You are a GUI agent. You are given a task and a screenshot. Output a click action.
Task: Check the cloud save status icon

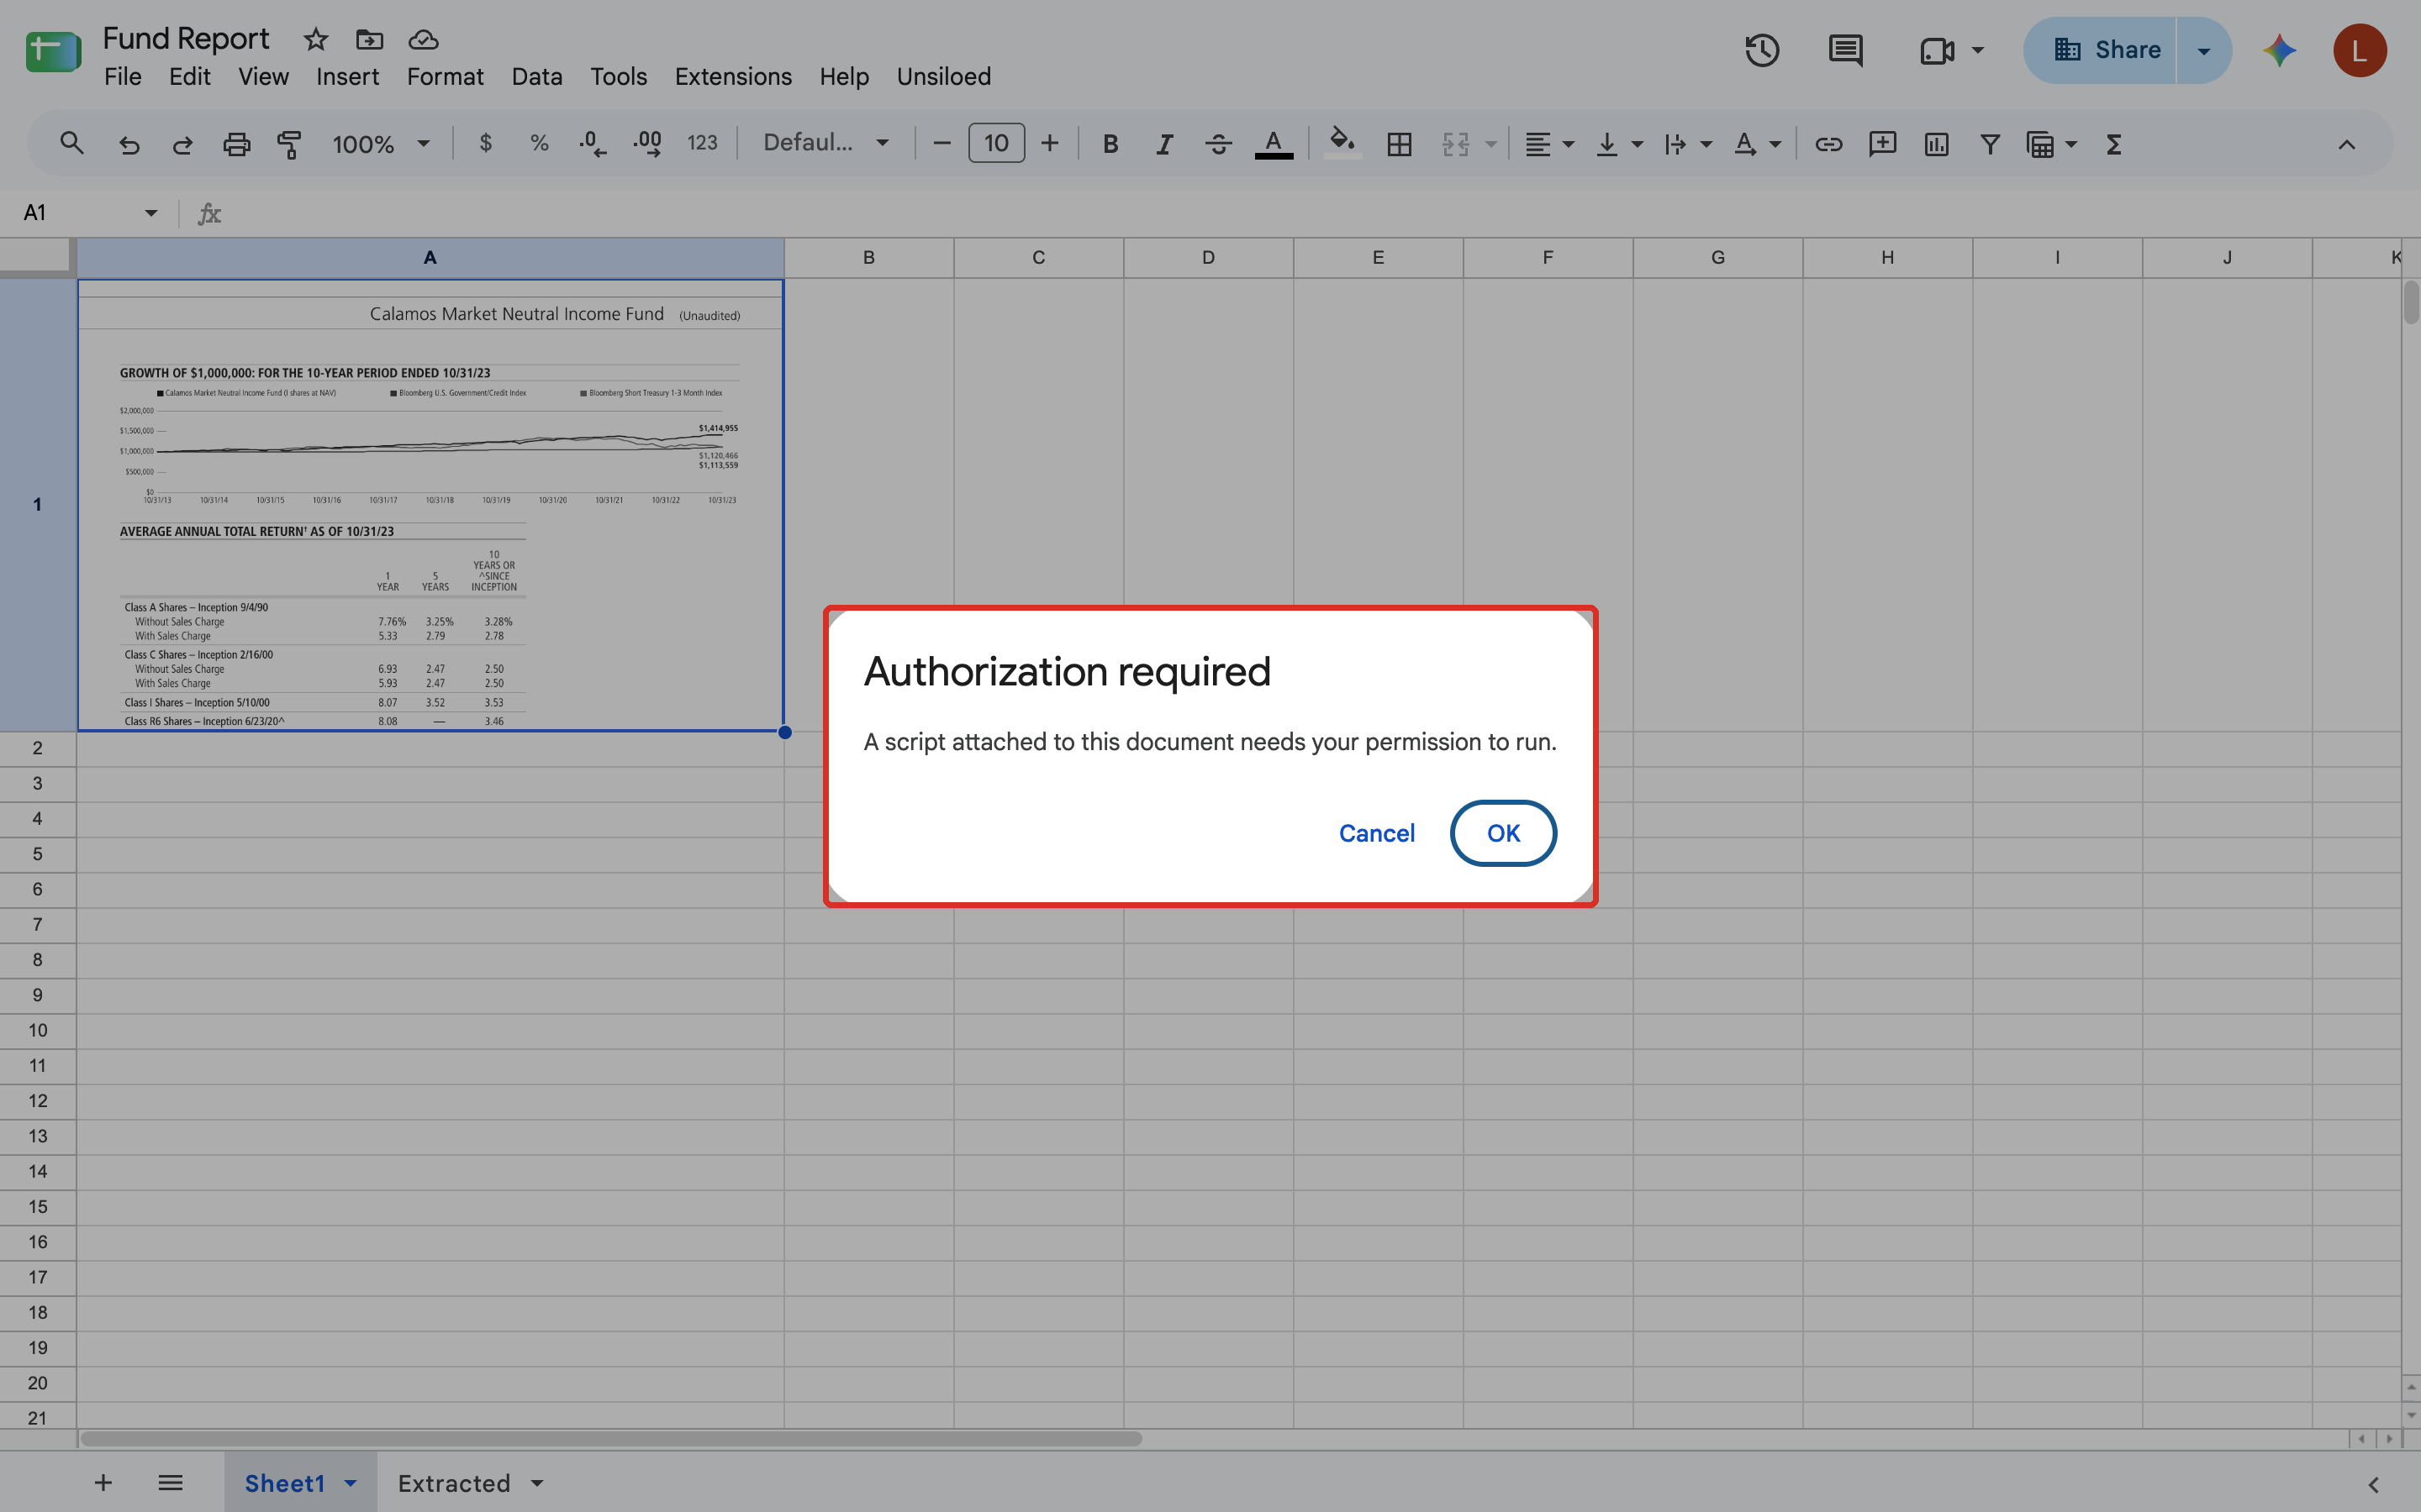(x=423, y=39)
